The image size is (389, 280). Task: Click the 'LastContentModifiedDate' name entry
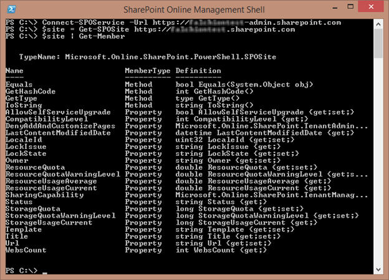[x=58, y=133]
